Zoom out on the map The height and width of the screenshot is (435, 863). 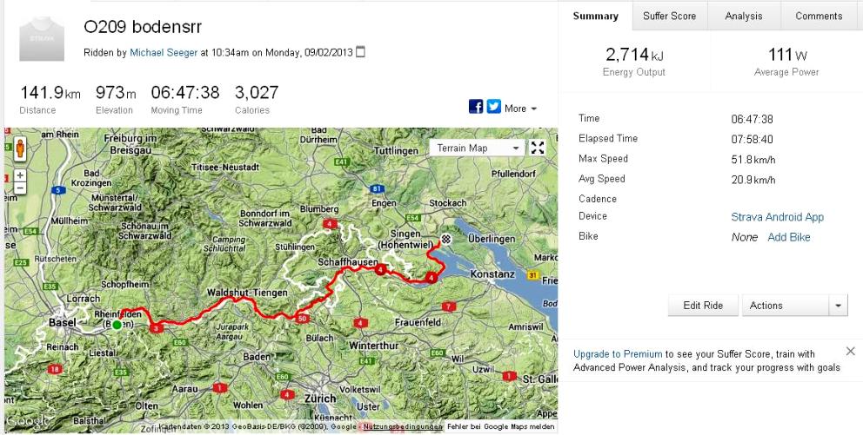point(19,188)
